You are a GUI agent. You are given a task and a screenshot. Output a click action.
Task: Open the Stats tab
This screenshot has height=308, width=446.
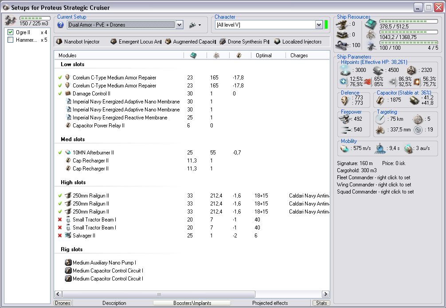click(321, 303)
